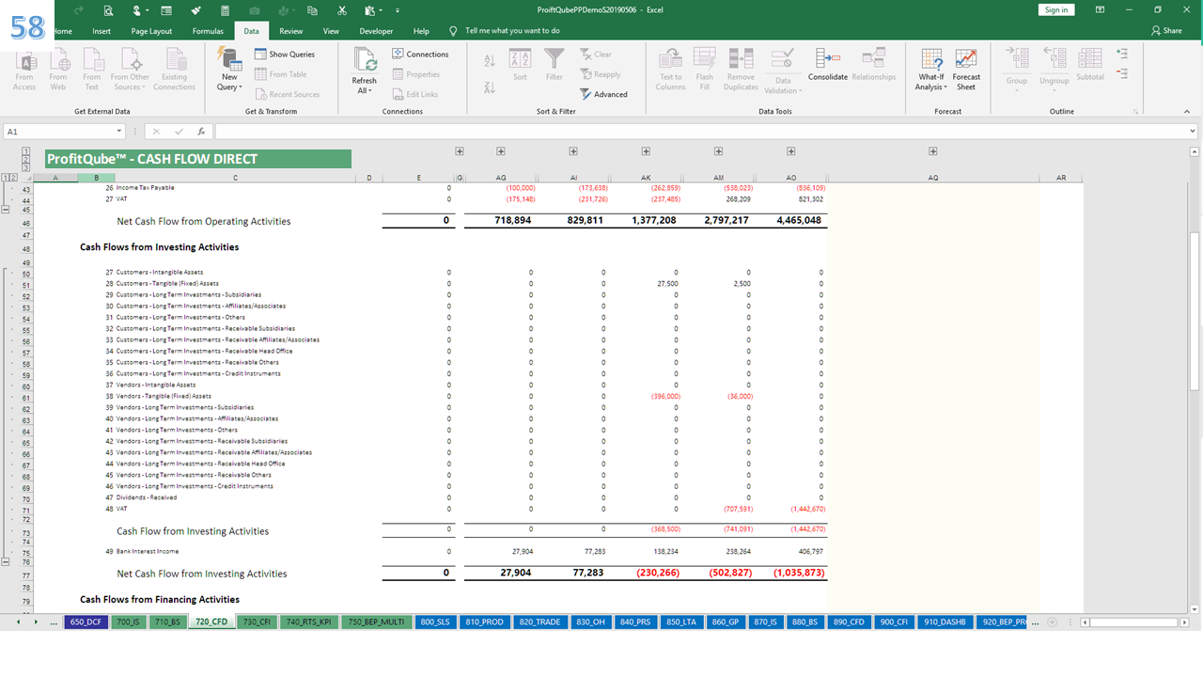Click the Share button
This screenshot has height=677, width=1203.
tap(1167, 31)
